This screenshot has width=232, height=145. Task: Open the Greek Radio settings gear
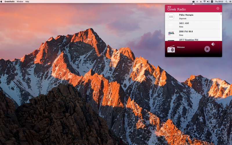point(218,8)
